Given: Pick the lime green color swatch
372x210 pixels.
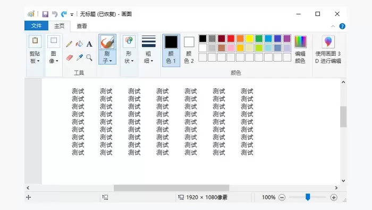Looking at the screenshot, I should (259, 48).
